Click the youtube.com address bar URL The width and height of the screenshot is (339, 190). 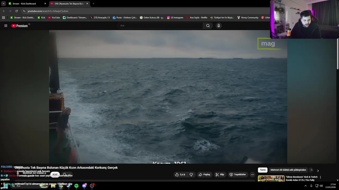48,11
